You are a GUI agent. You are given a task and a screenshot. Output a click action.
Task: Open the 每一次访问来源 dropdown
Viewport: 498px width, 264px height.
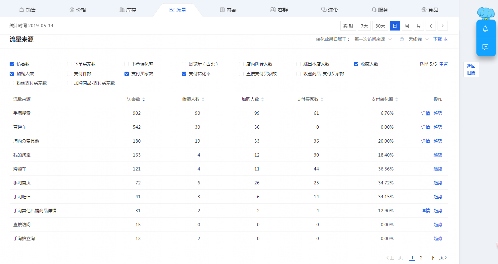pyautogui.click(x=373, y=39)
